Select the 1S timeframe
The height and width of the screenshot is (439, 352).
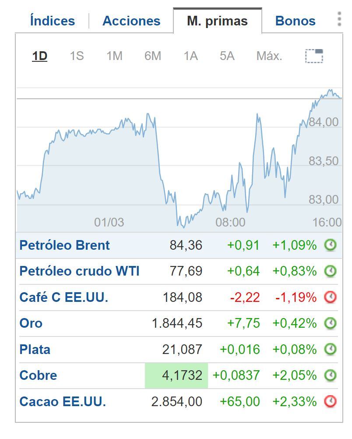click(77, 56)
